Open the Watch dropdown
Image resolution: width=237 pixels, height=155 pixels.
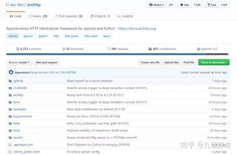click(x=156, y=5)
